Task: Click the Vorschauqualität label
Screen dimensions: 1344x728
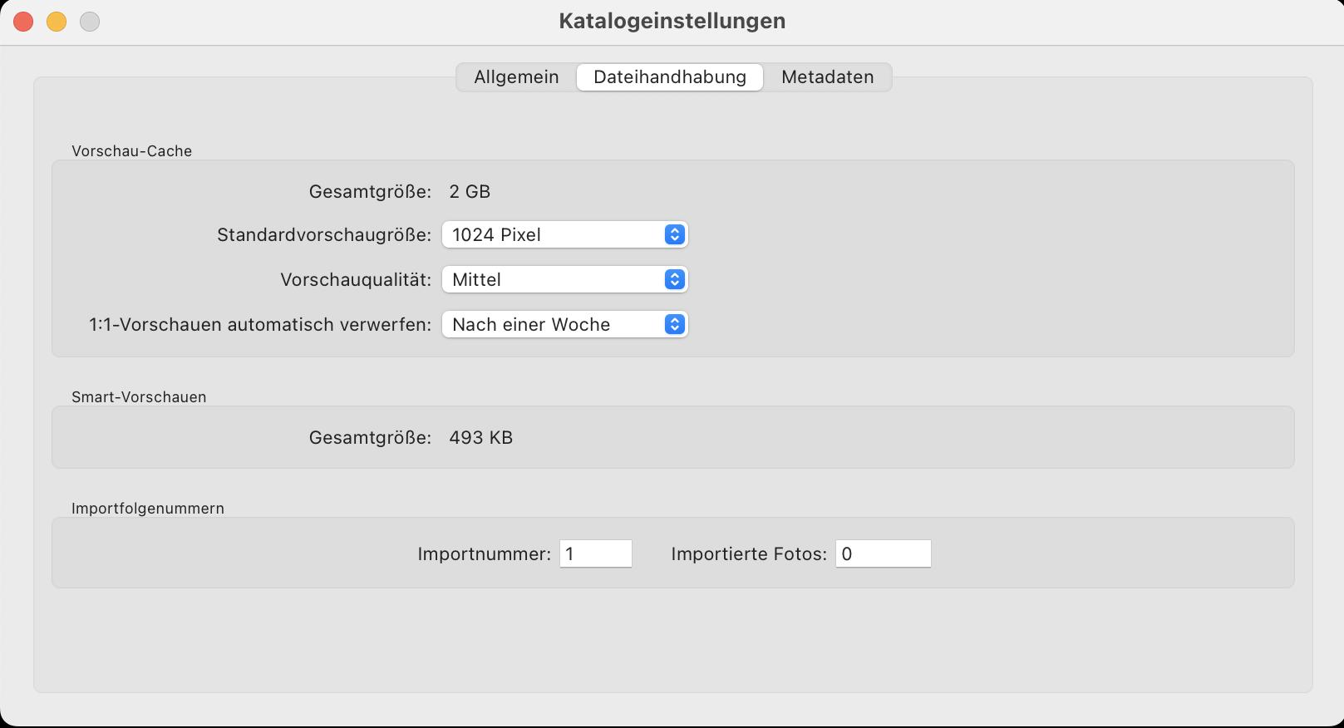Action: click(356, 280)
